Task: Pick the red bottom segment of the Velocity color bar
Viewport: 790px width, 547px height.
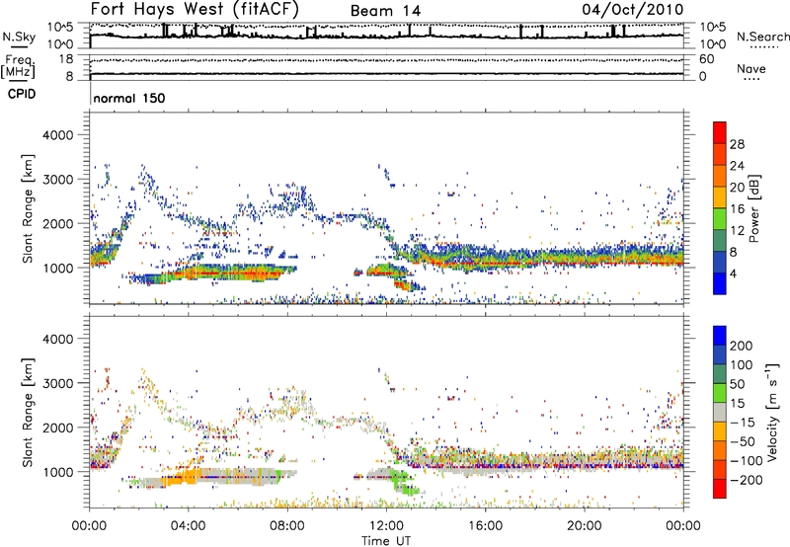Action: pyautogui.click(x=720, y=489)
